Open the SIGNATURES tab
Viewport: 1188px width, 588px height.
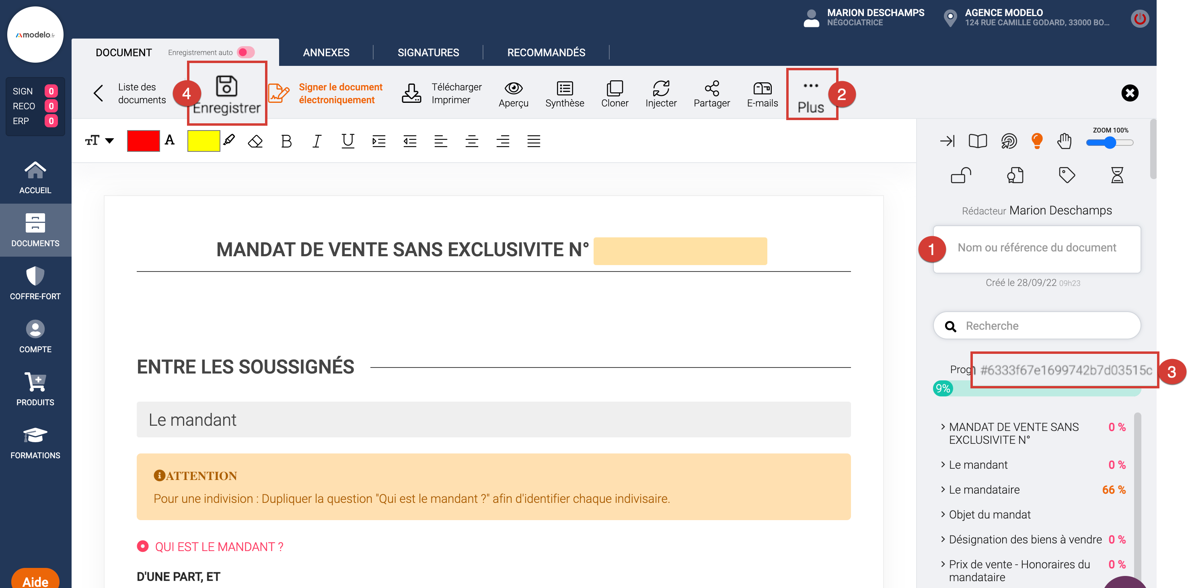pos(428,53)
